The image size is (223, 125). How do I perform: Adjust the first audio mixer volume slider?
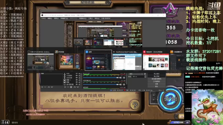[101, 78]
